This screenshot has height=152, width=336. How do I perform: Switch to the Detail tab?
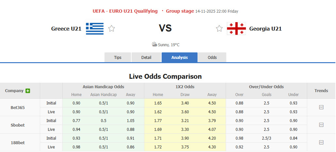[x=146, y=57]
